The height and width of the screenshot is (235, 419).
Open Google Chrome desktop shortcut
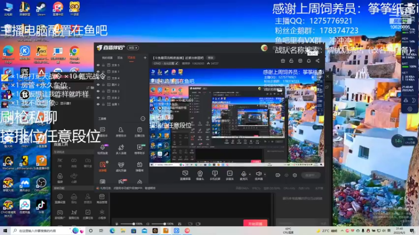pos(74,55)
